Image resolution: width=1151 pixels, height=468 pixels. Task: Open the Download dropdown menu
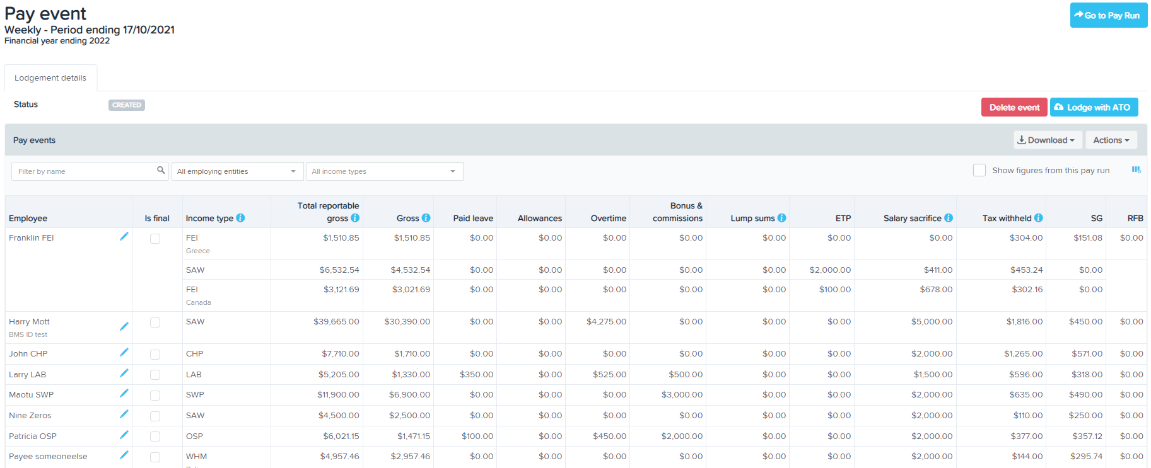click(x=1047, y=140)
